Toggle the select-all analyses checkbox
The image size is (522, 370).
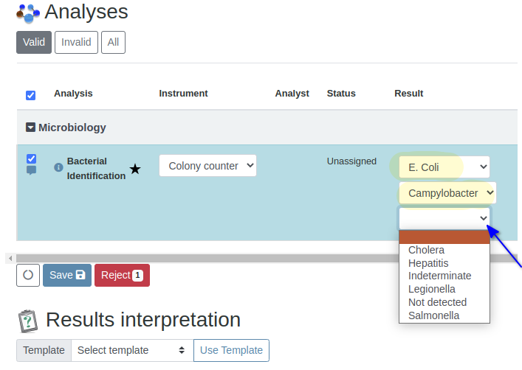point(30,95)
